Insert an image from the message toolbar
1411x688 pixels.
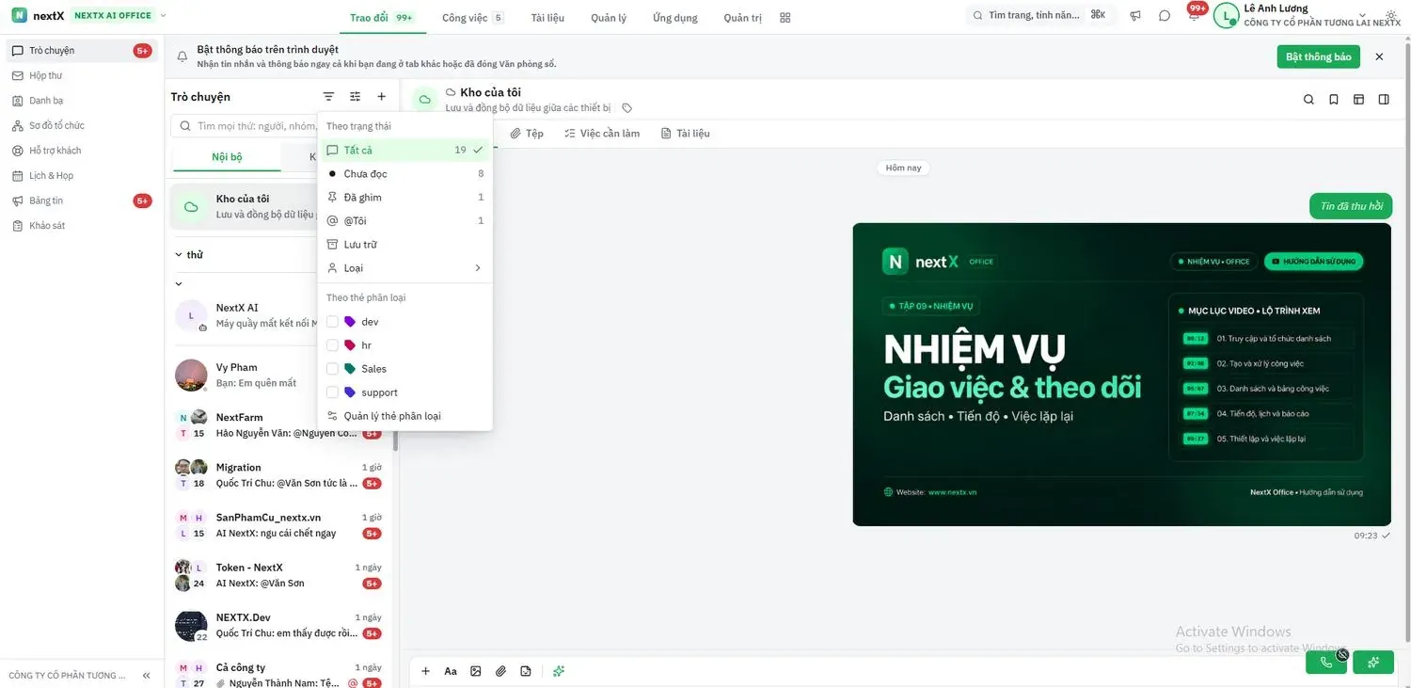pyautogui.click(x=476, y=671)
